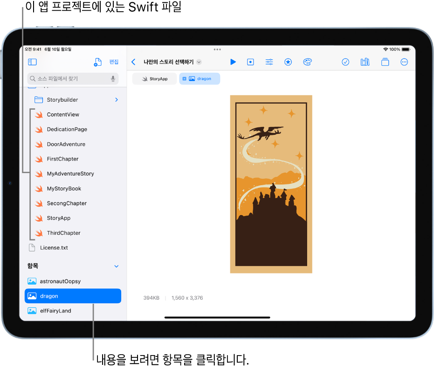This screenshot has height=370, width=434.
Task: Click the Swift icon beside ContentView
Action: (x=39, y=114)
